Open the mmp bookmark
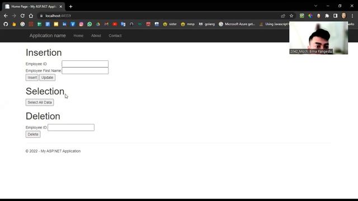The height and width of the screenshot is (201, 358). 188,24
